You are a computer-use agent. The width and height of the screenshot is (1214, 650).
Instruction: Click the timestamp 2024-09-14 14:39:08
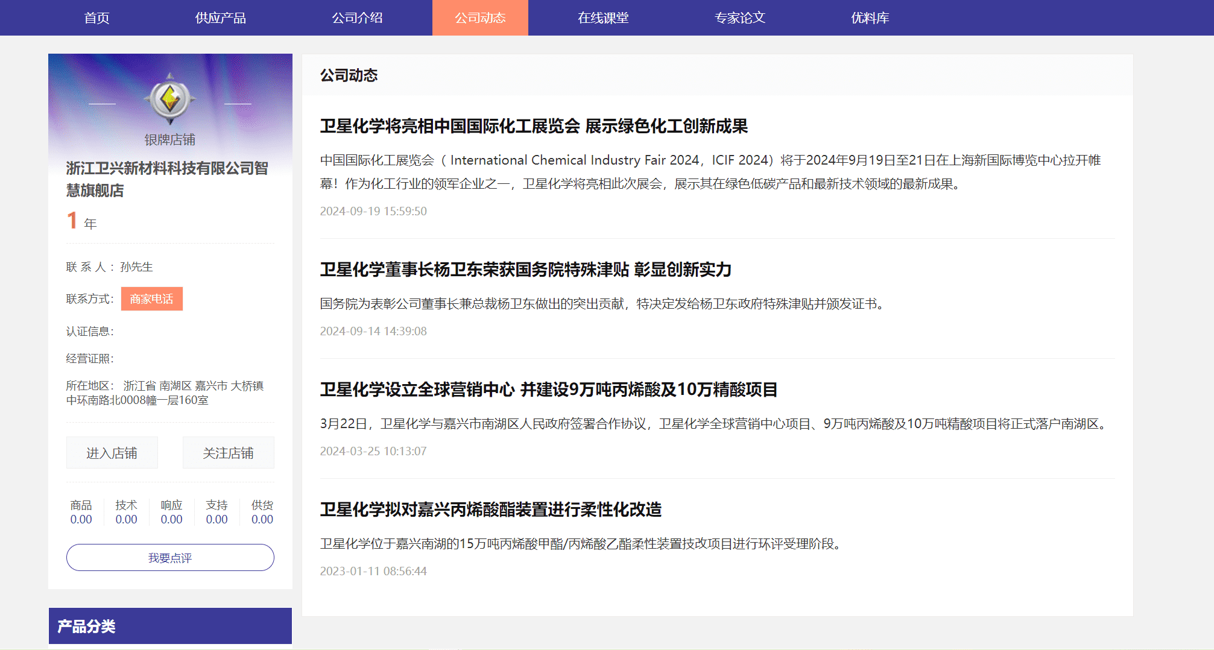(373, 331)
